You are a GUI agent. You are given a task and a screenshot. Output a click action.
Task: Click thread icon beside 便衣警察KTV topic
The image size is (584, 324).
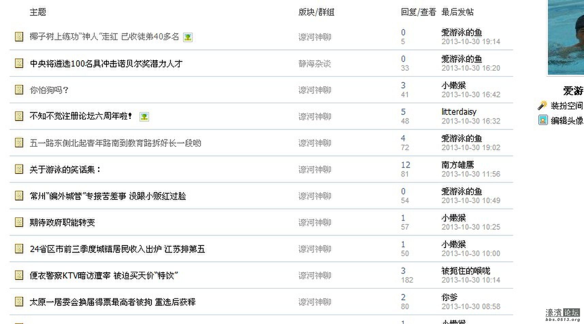tap(18, 275)
